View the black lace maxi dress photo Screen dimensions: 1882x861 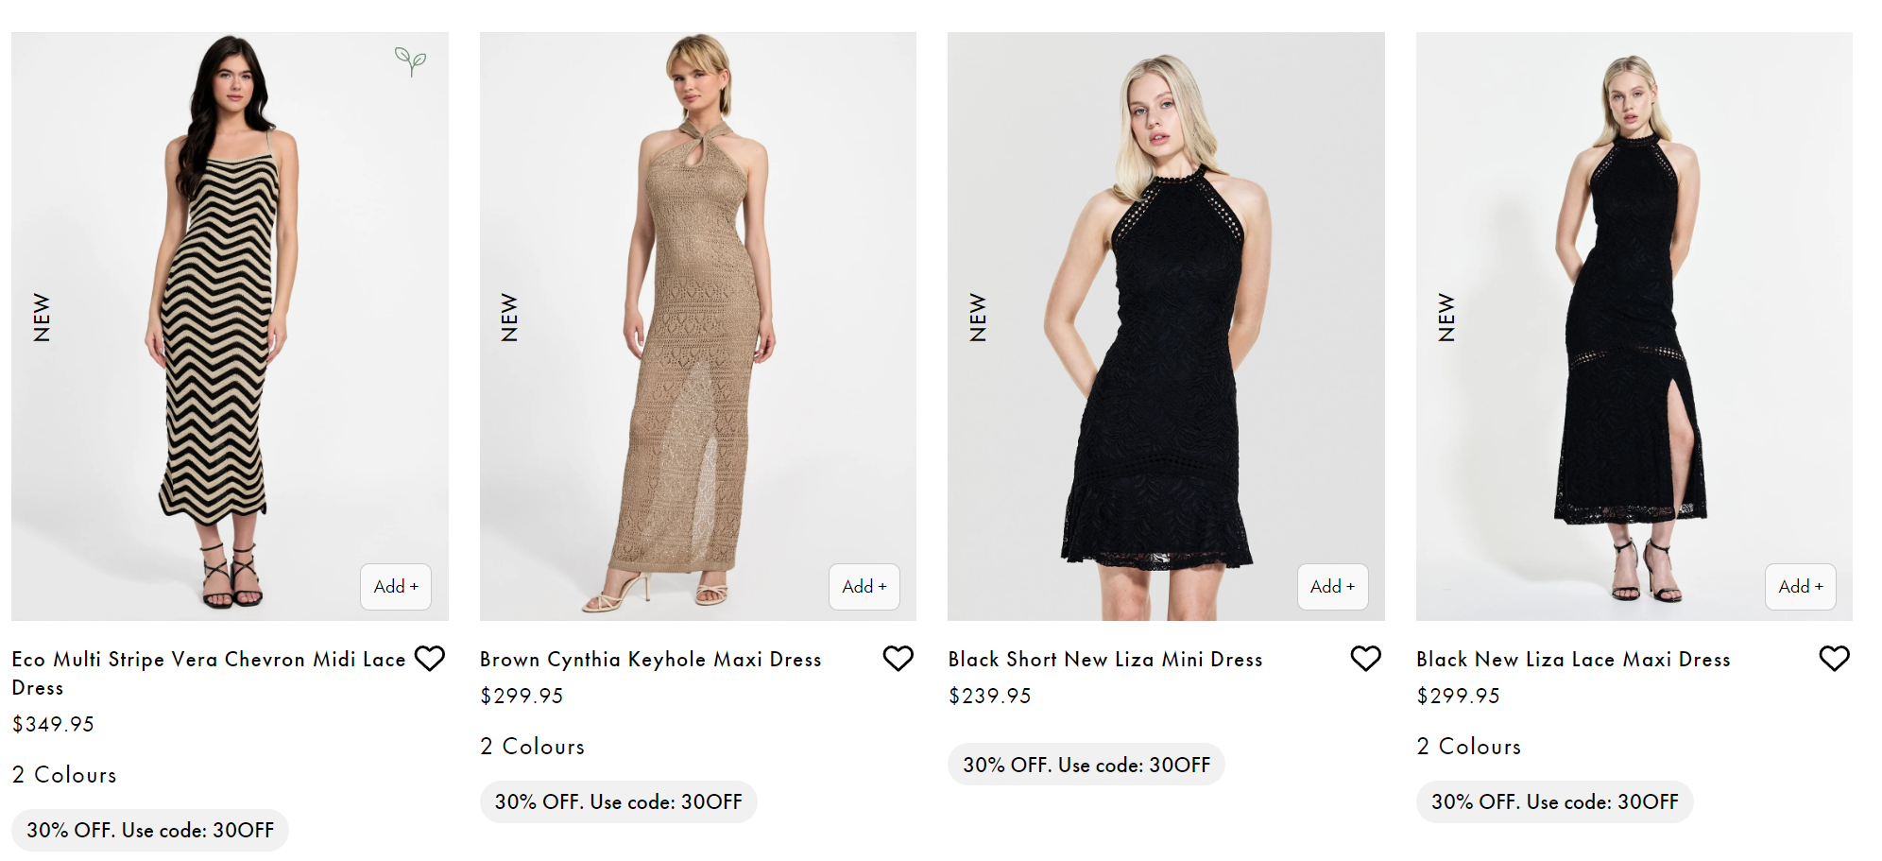pyautogui.click(x=1634, y=326)
